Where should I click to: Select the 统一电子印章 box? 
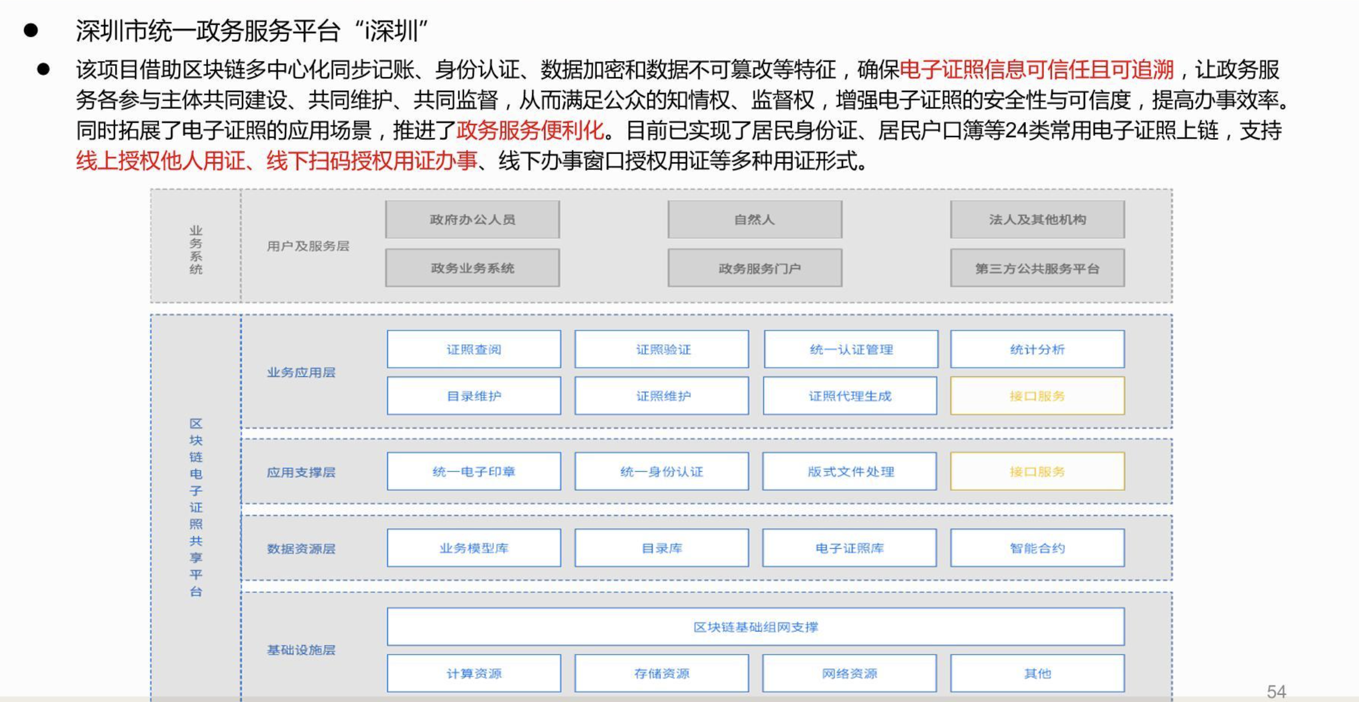tap(474, 471)
